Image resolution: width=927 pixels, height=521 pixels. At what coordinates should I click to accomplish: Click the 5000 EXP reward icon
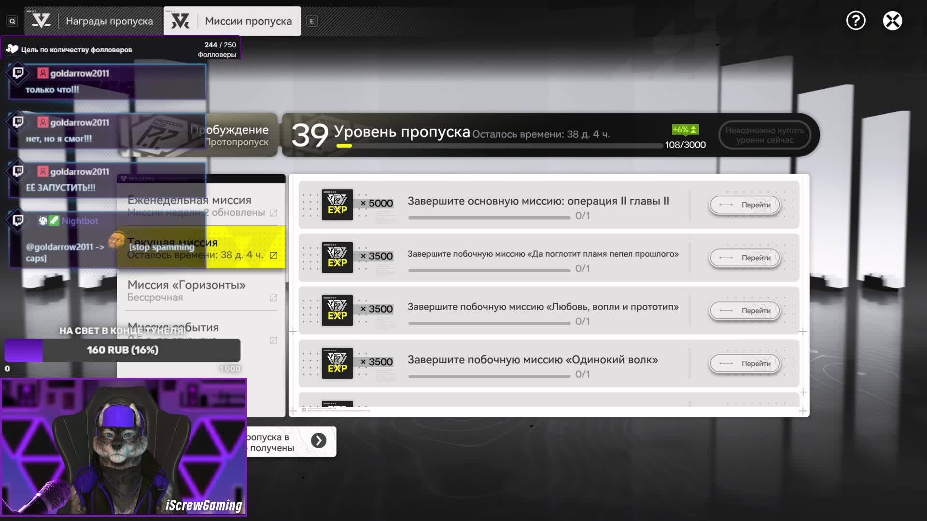tap(337, 205)
